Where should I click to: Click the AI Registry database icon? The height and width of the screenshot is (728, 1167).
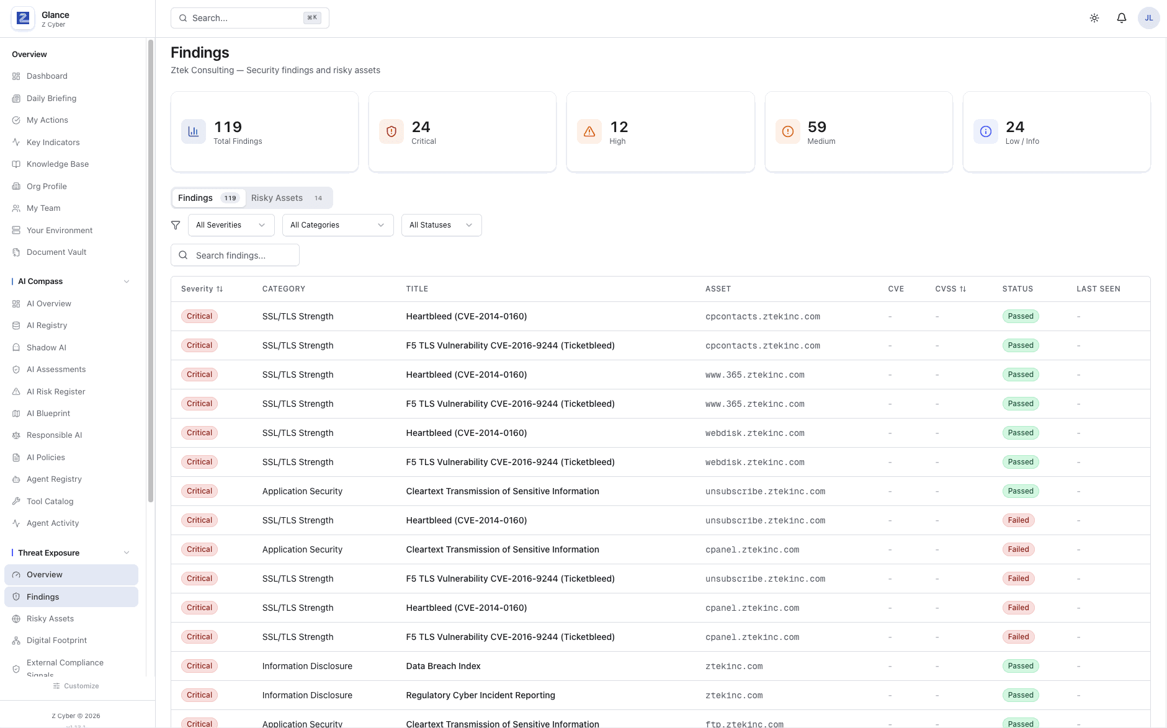[16, 326]
